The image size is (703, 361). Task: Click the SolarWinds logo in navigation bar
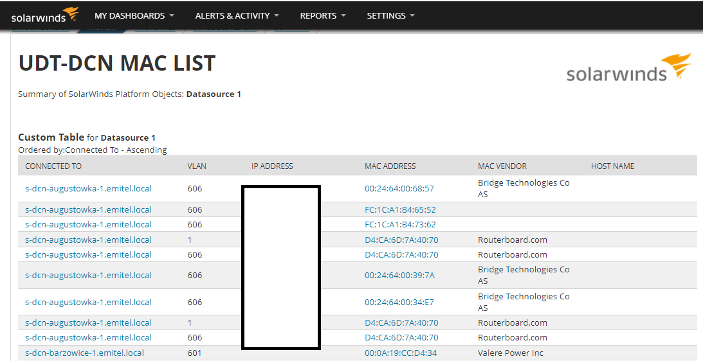45,15
